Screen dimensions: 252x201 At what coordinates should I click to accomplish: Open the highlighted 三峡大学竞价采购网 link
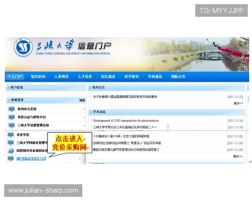pos(31,159)
